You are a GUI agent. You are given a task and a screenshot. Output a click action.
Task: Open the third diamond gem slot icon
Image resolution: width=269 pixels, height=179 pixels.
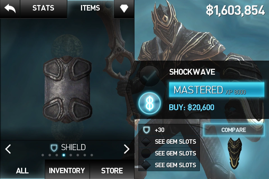click(x=146, y=165)
